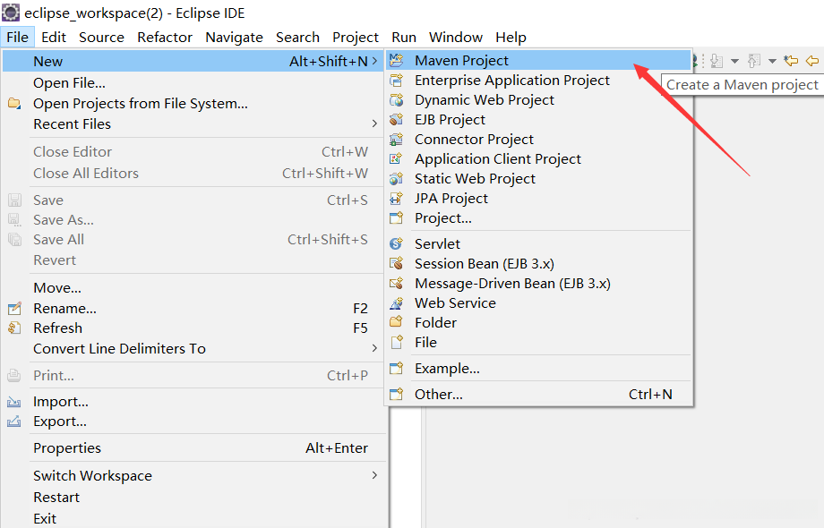The width and height of the screenshot is (824, 528).
Task: Click the Open Projects from File System icon
Action: (x=14, y=104)
